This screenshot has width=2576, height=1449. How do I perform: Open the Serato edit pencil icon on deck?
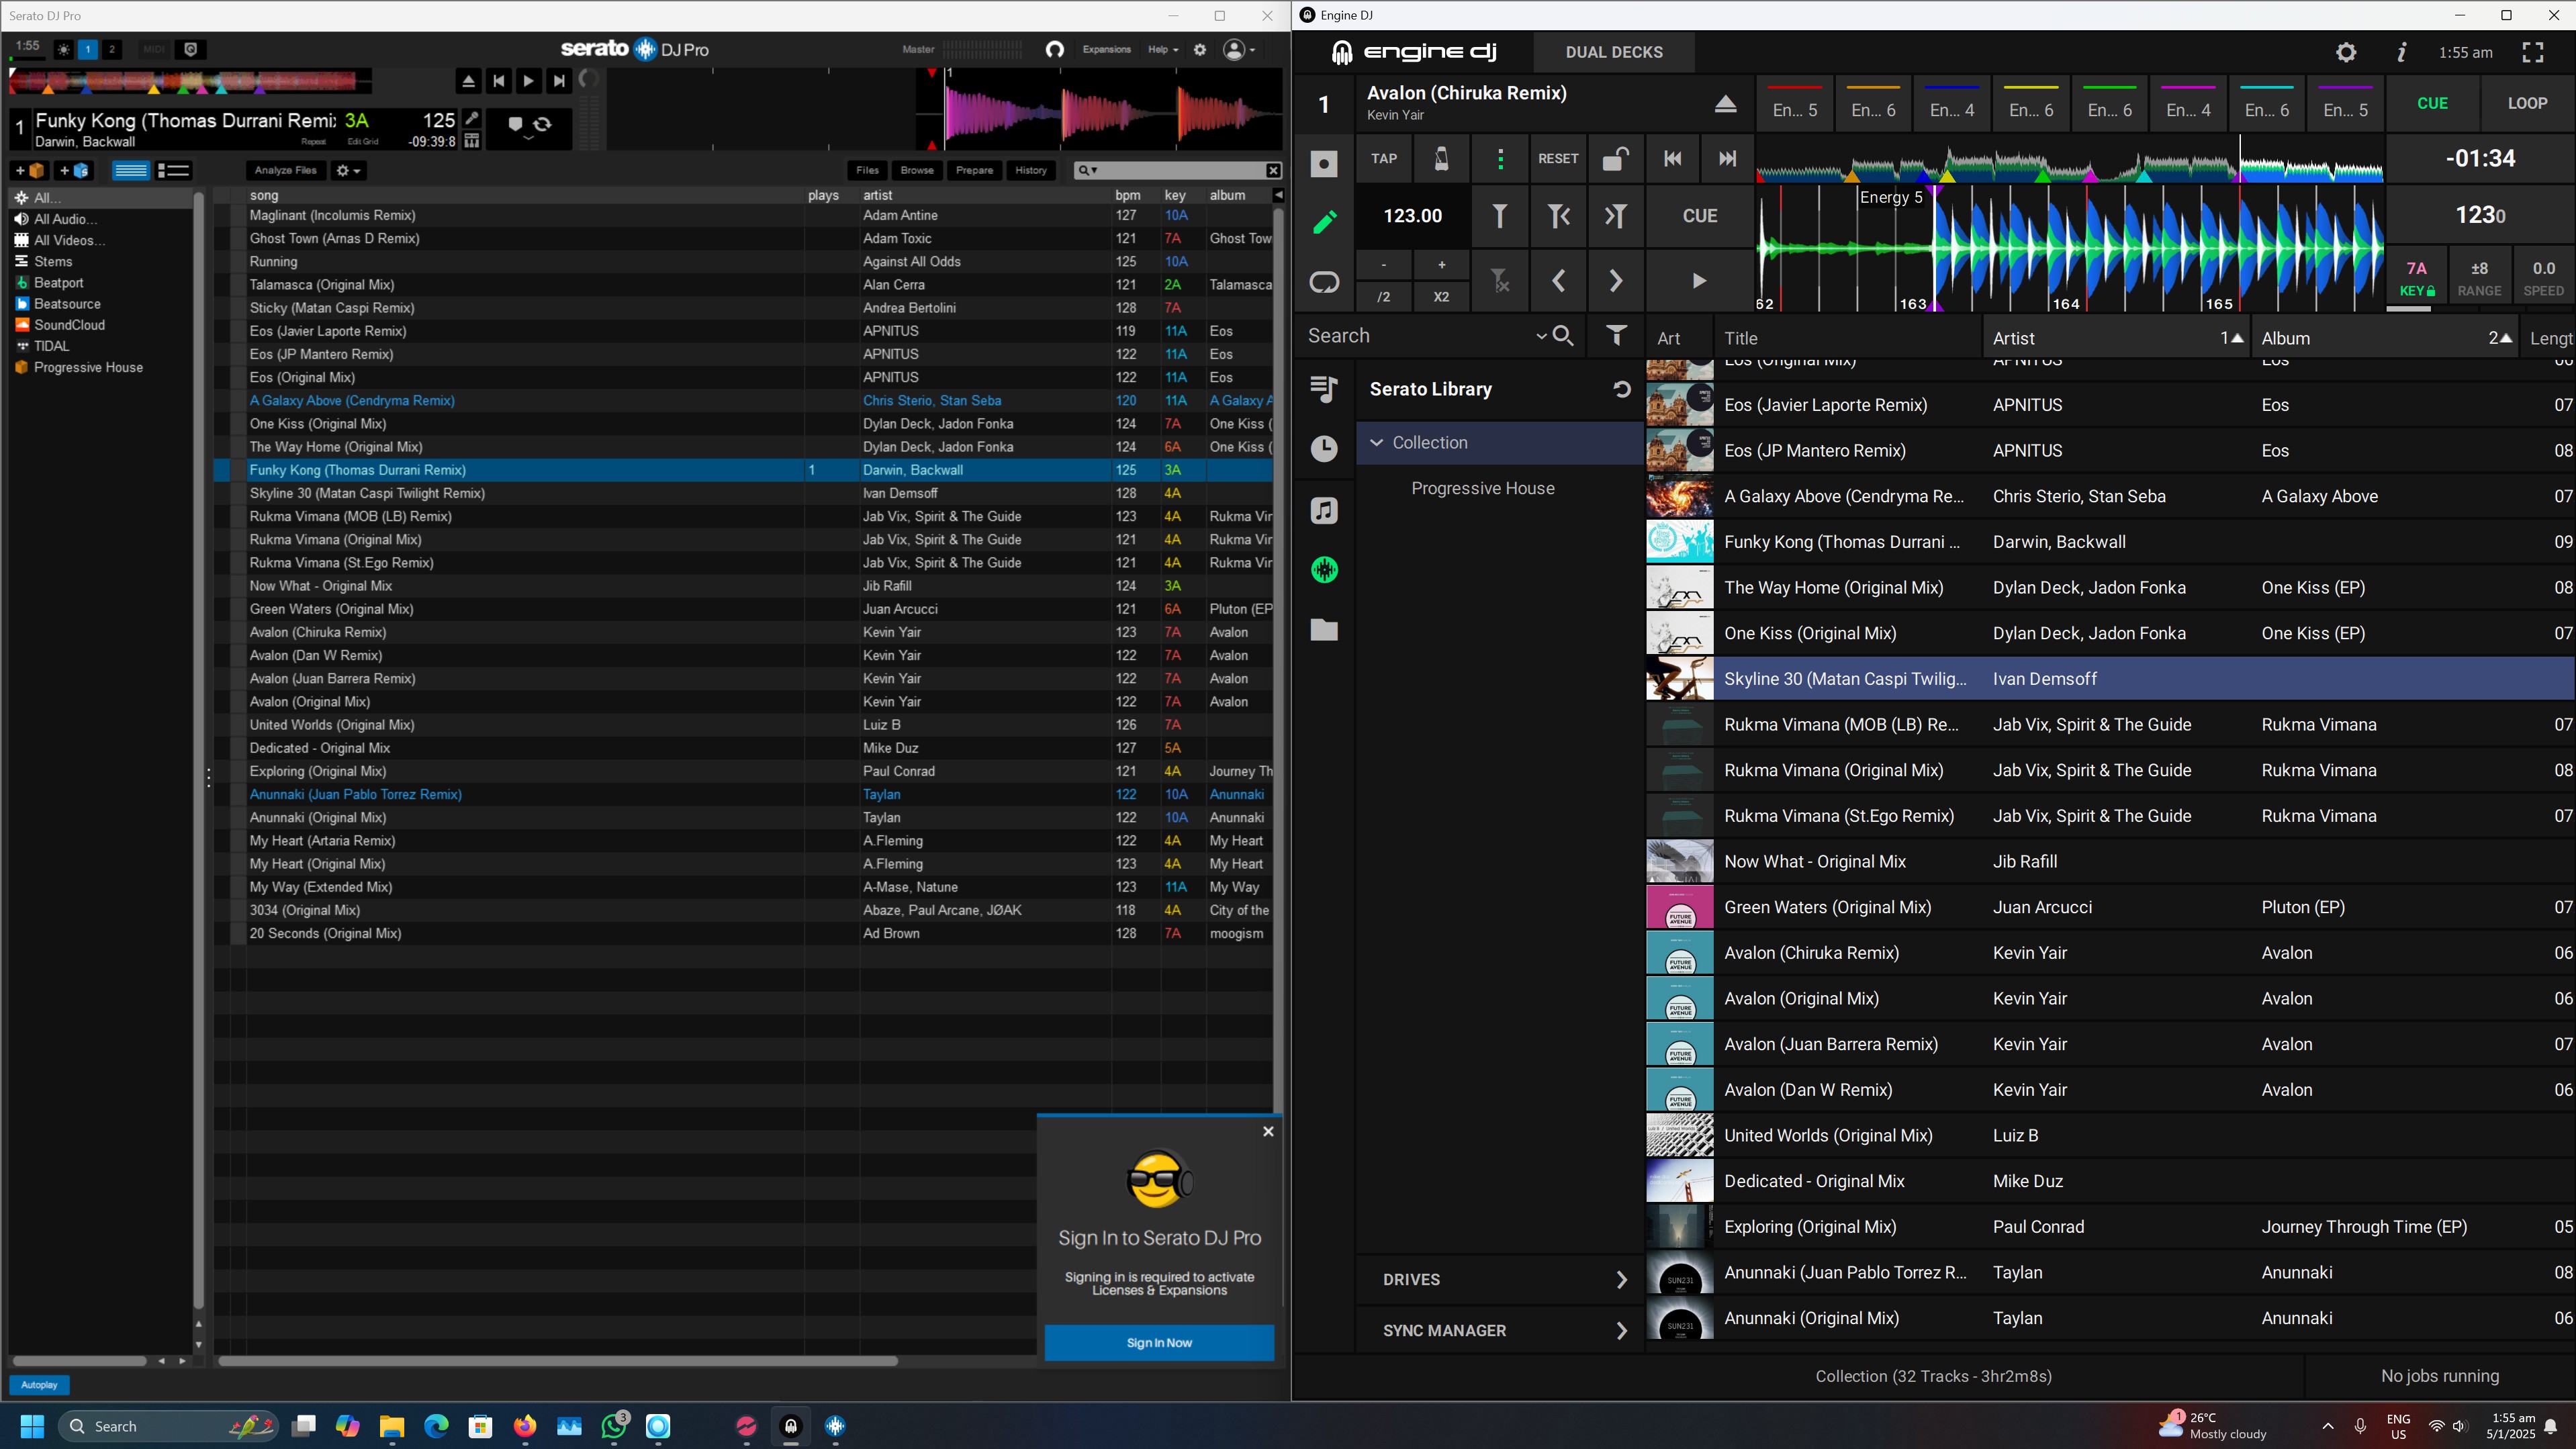472,118
